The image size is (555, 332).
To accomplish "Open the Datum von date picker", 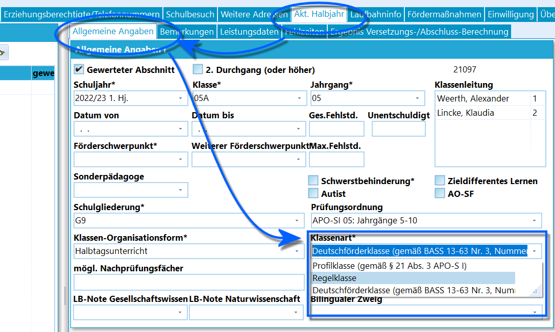I will tap(181, 129).
